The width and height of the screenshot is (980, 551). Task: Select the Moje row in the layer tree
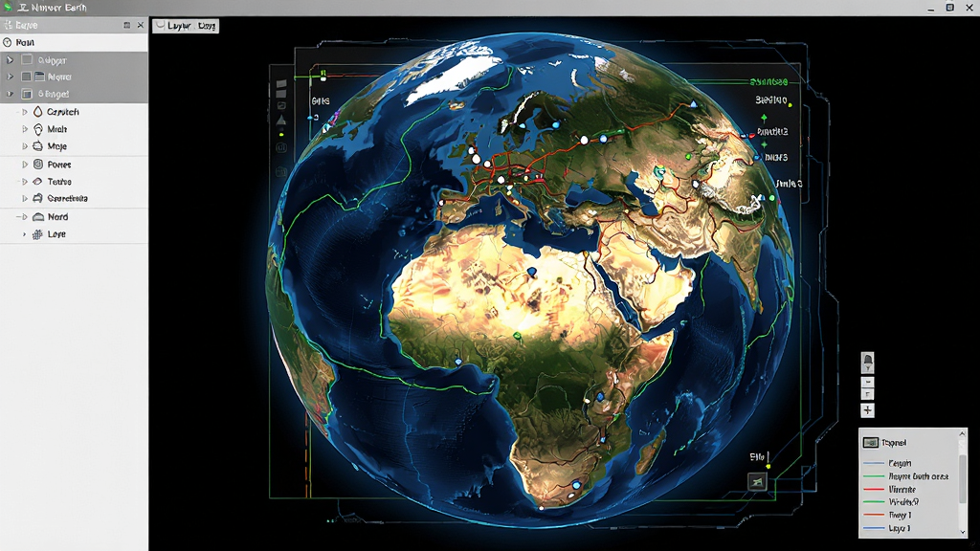(74, 146)
